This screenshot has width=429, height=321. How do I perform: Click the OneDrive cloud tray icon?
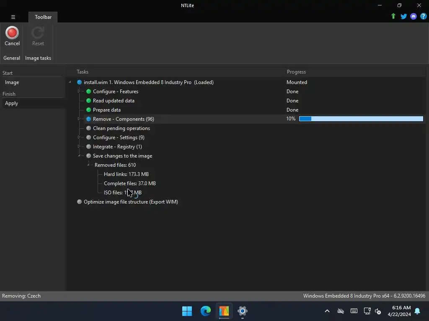(341, 311)
